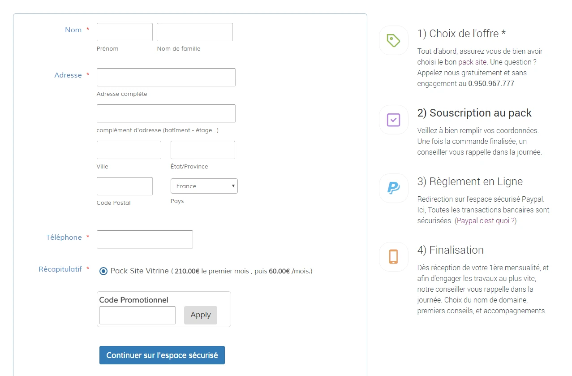This screenshot has width=572, height=376.
Task: Click the Code Promotionnel input field
Action: pos(137,315)
